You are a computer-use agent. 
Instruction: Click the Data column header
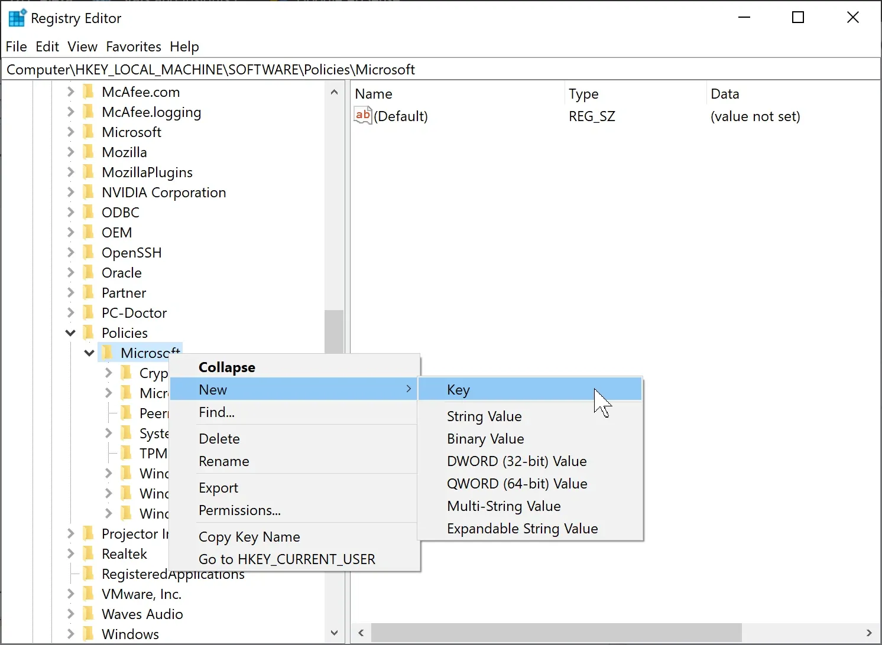click(792, 94)
